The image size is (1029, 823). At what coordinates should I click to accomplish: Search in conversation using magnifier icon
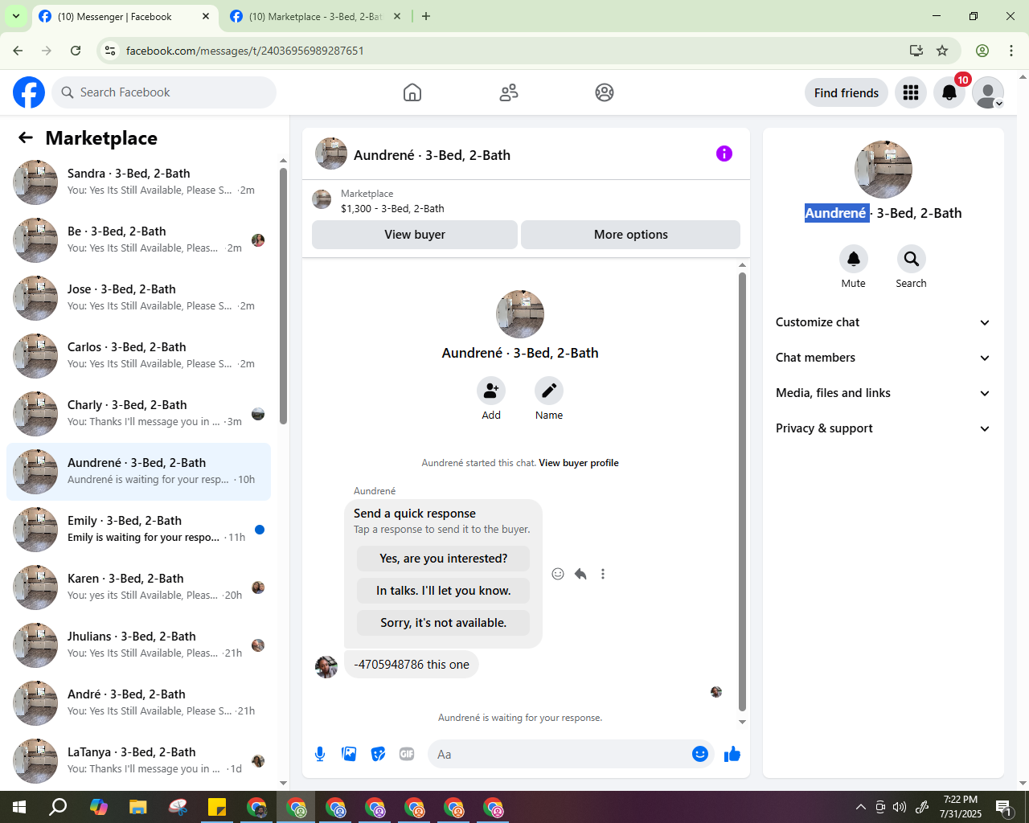[912, 259]
